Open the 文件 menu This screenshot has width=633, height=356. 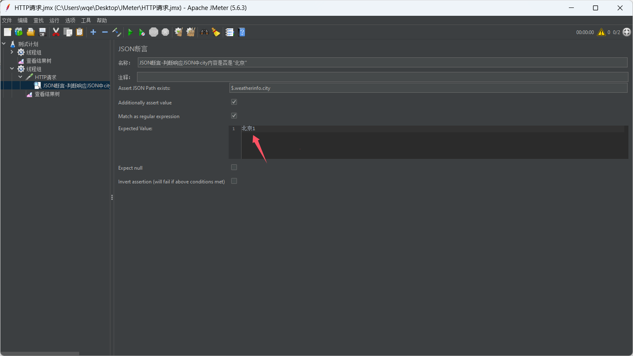point(7,20)
